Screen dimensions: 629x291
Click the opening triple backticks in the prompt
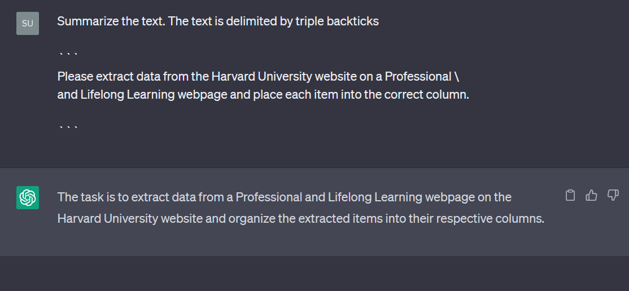(x=68, y=55)
